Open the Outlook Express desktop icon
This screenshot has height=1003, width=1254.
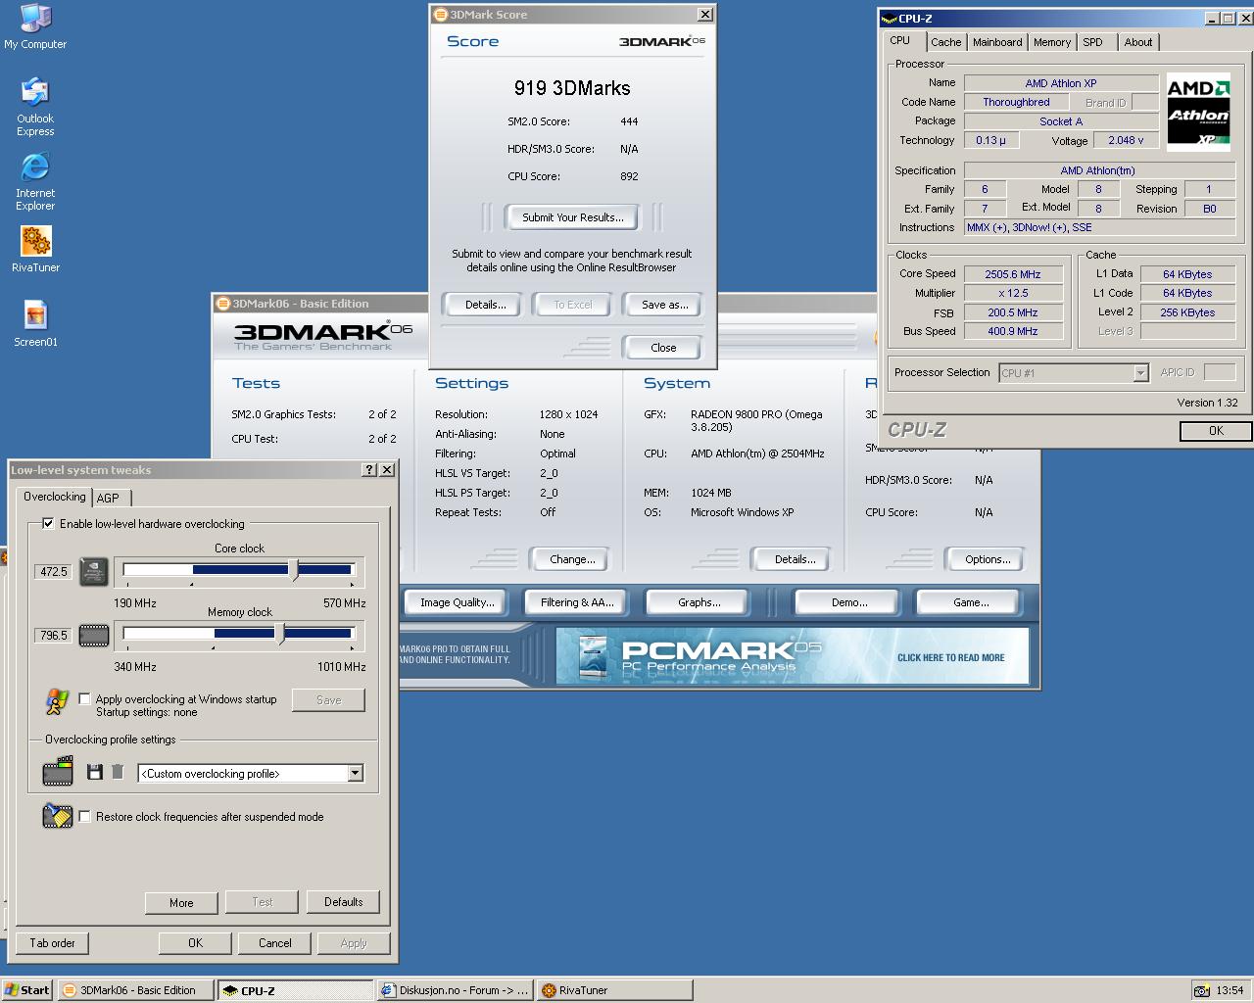35,108
